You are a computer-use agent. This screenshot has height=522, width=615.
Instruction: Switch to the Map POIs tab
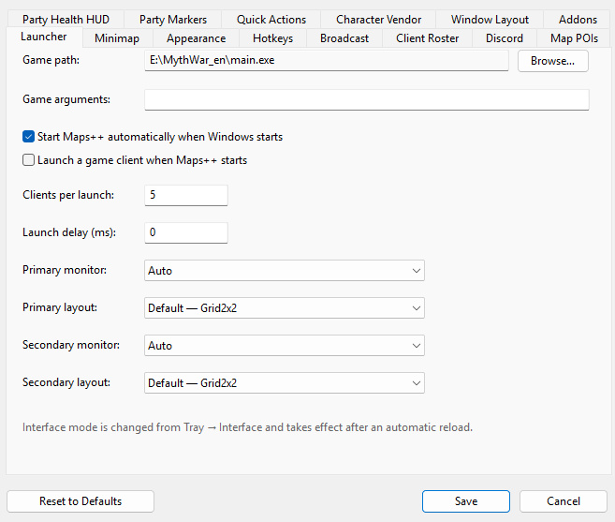click(x=574, y=38)
